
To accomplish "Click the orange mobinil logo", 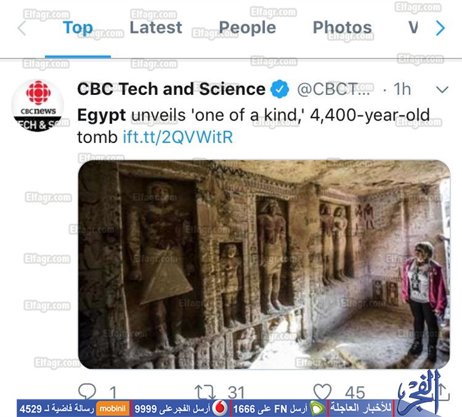I will tap(113, 409).
